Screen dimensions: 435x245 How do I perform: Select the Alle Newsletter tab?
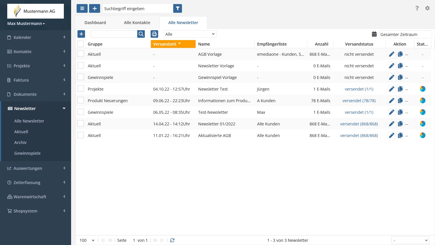(x=183, y=23)
